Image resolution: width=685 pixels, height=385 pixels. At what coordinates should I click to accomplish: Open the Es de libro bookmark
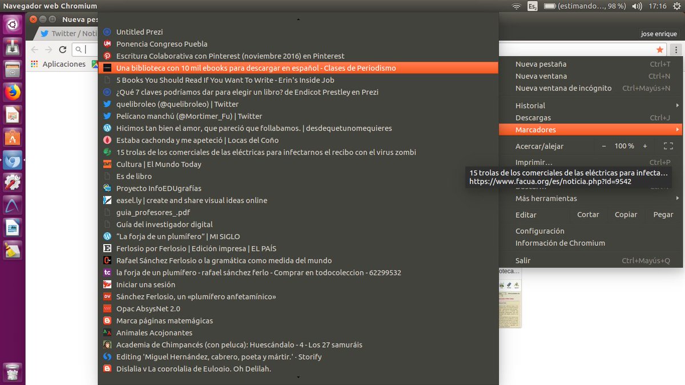click(298, 176)
